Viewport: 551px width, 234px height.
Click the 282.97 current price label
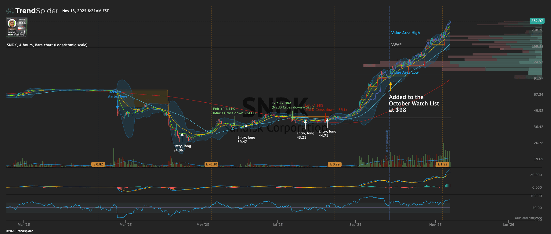point(537,21)
